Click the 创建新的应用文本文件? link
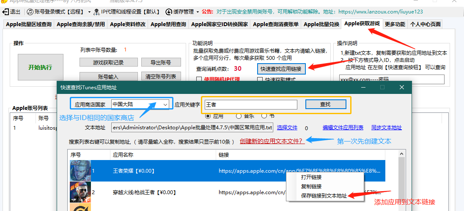This screenshot has height=211, width=464. 272,141
